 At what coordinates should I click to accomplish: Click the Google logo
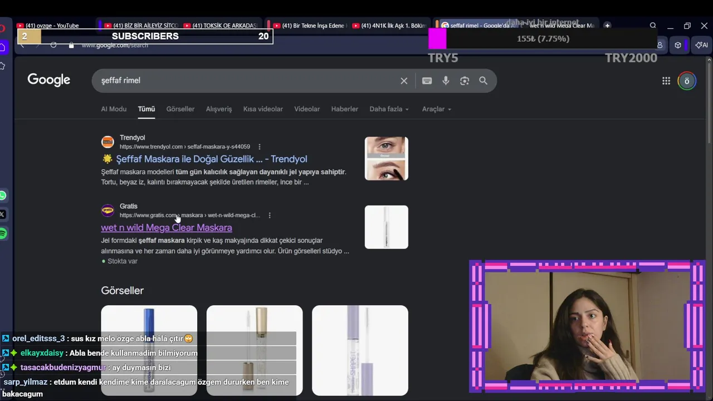49,80
